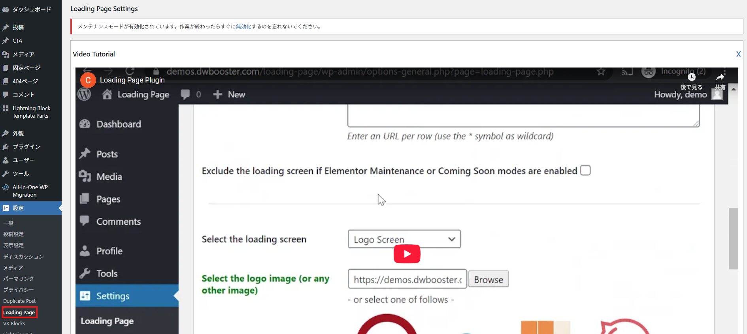Open the ダッシュボード dashboard icon
747x334 pixels.
(x=6, y=9)
